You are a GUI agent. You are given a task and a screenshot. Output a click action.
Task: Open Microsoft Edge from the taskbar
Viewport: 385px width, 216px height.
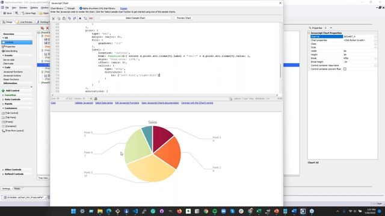pyautogui.click(x=109, y=211)
